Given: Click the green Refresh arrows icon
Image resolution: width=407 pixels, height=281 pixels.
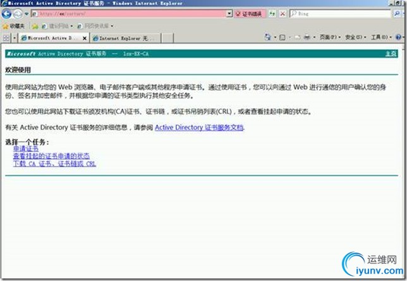Looking at the screenshot, I should point(272,14).
